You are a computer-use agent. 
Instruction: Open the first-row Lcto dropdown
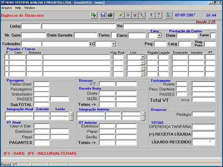pos(143,57)
